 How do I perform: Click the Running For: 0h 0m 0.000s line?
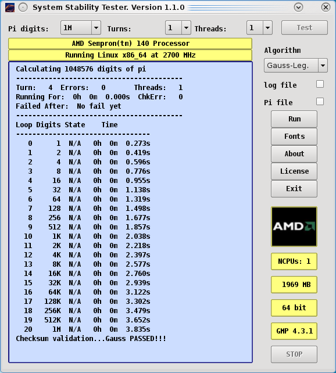[73, 97]
